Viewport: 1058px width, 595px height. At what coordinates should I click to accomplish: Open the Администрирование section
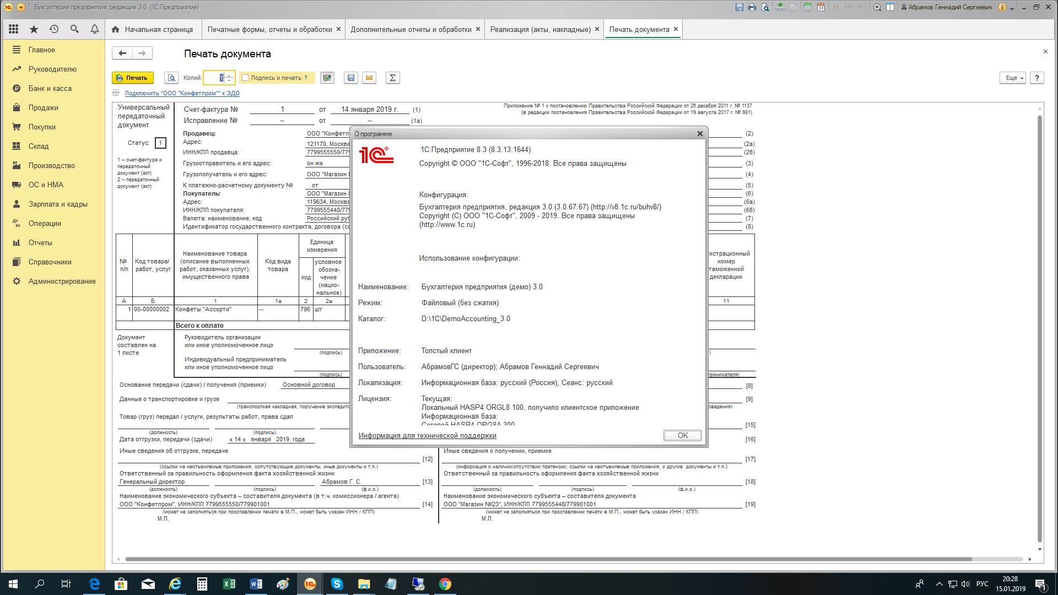[54, 281]
